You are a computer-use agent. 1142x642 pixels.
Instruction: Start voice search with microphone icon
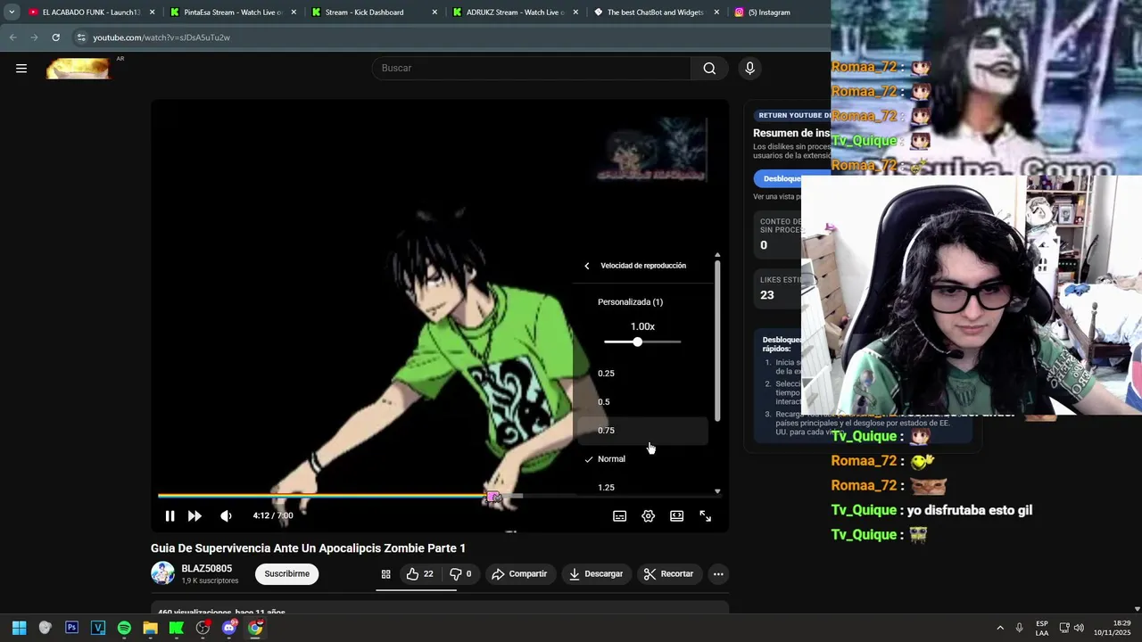[x=749, y=68]
